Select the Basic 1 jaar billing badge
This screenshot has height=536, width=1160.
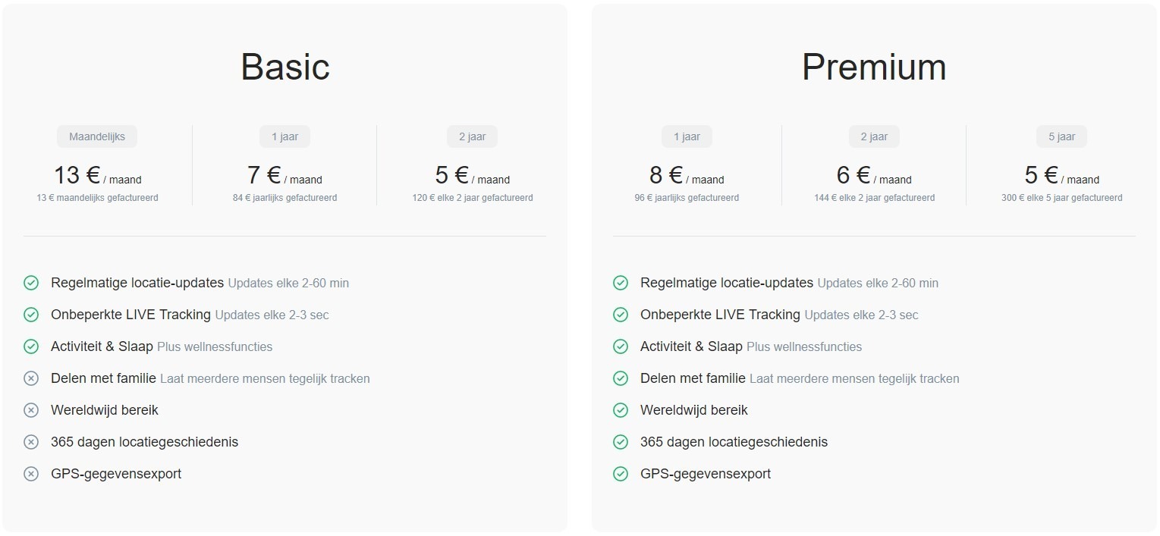pyautogui.click(x=284, y=136)
